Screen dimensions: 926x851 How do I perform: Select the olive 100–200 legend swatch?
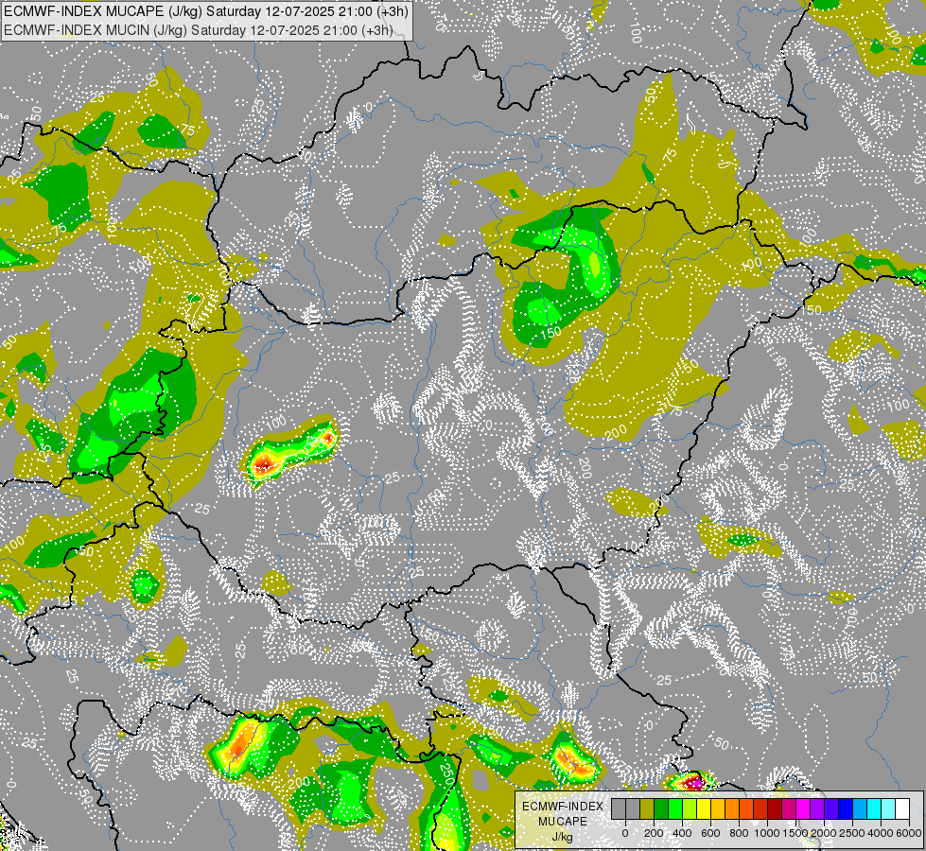click(647, 809)
